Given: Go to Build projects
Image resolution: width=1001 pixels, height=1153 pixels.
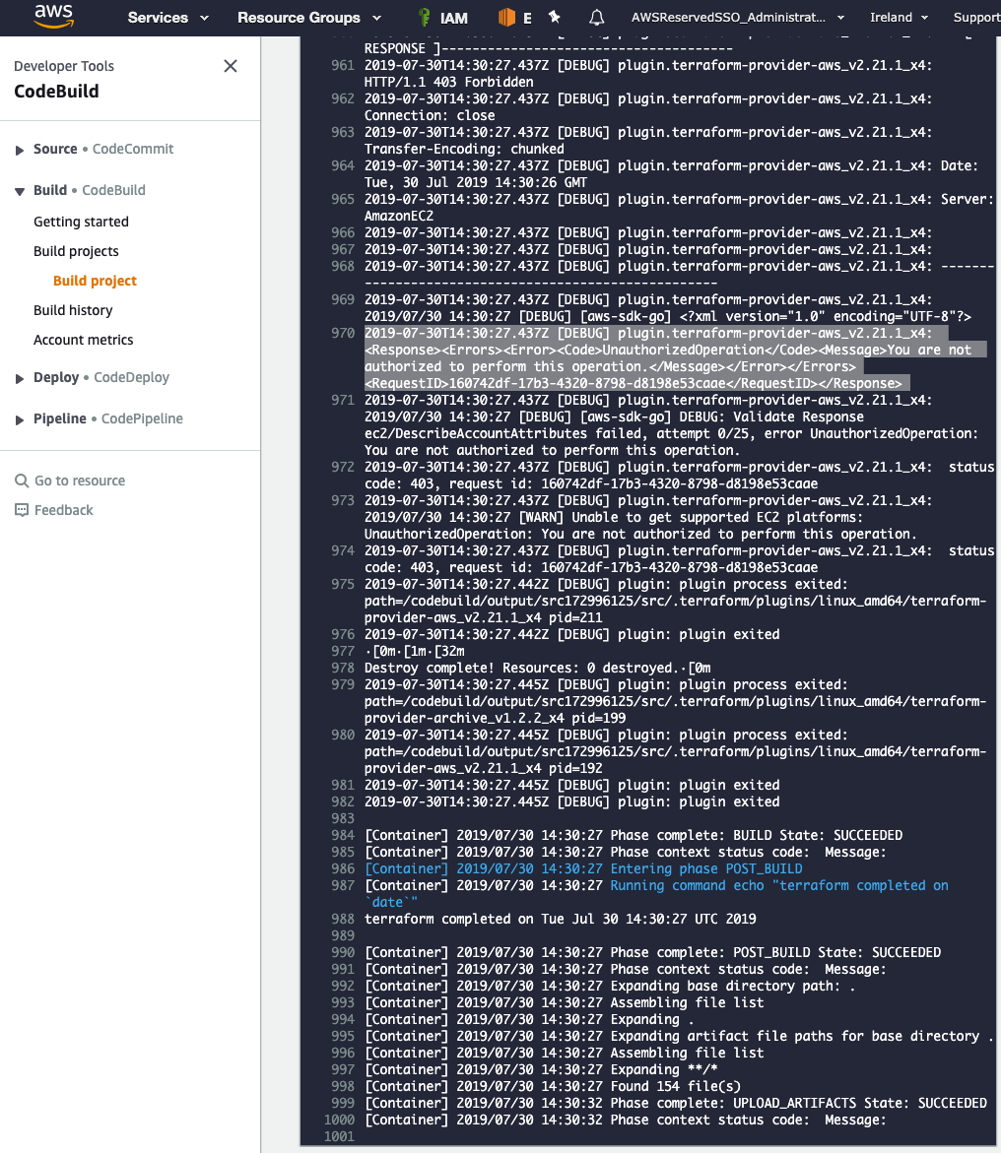Looking at the screenshot, I should (76, 251).
